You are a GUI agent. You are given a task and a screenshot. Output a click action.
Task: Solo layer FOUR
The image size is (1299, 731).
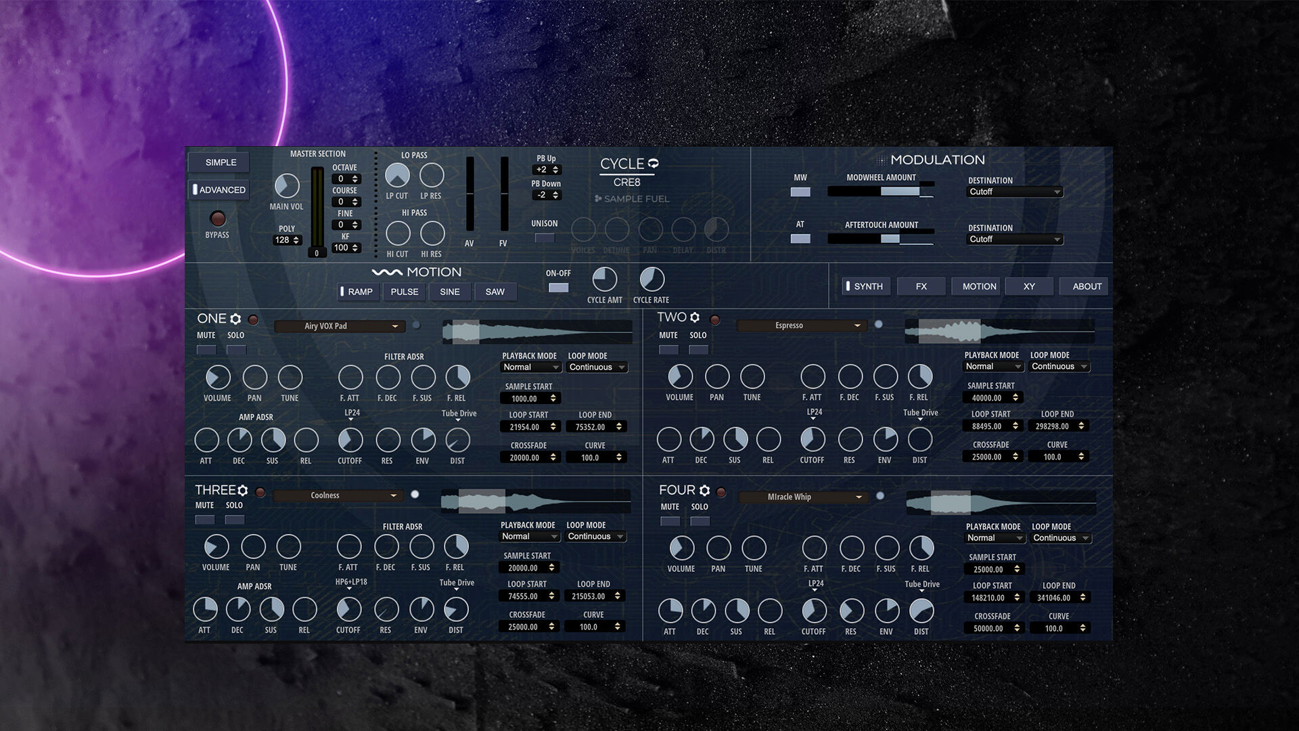[700, 520]
